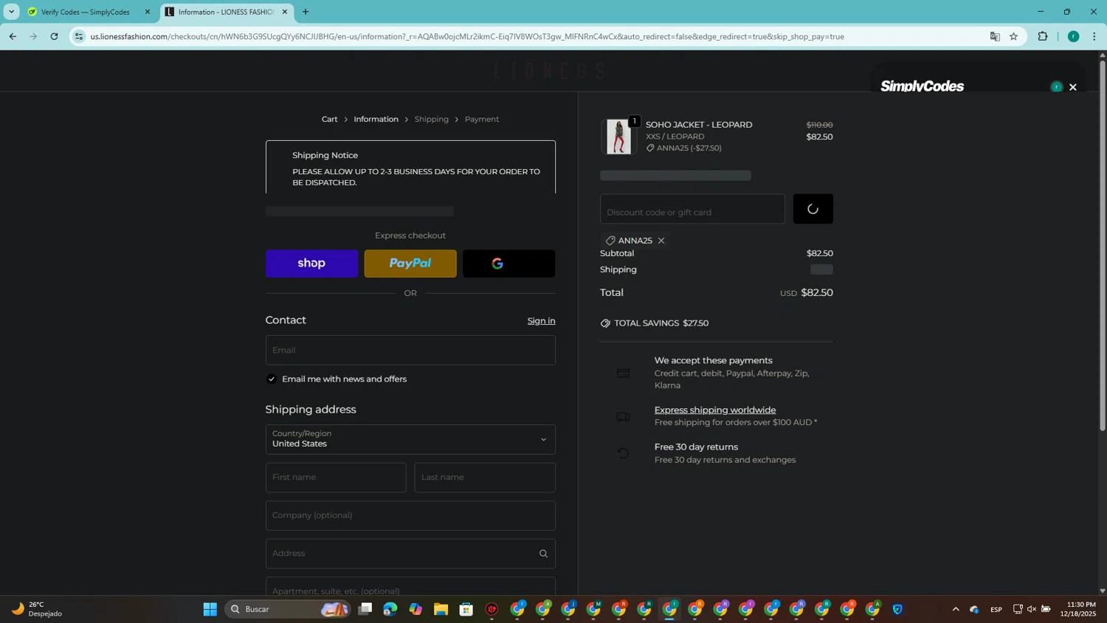Click the translate page icon

pyautogui.click(x=995, y=36)
